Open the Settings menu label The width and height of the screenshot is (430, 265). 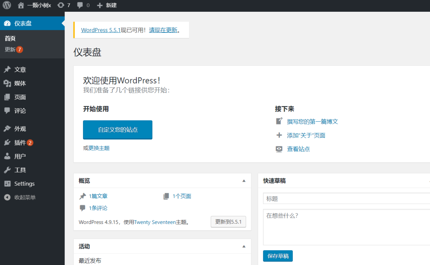coord(25,184)
